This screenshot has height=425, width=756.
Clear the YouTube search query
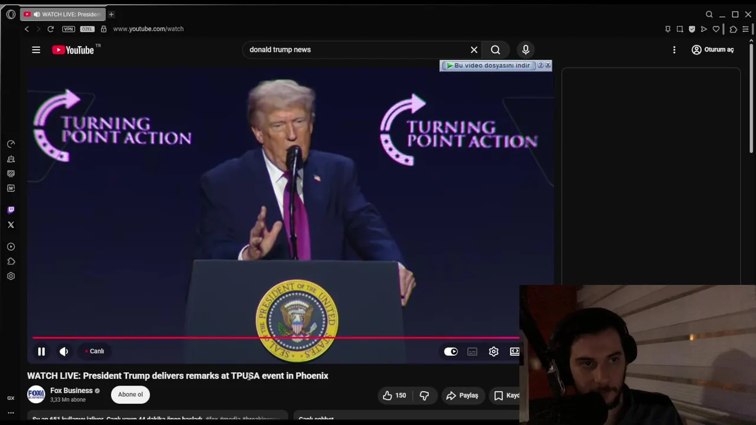(x=474, y=50)
